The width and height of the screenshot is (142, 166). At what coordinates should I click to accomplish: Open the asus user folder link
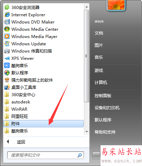click(99, 21)
